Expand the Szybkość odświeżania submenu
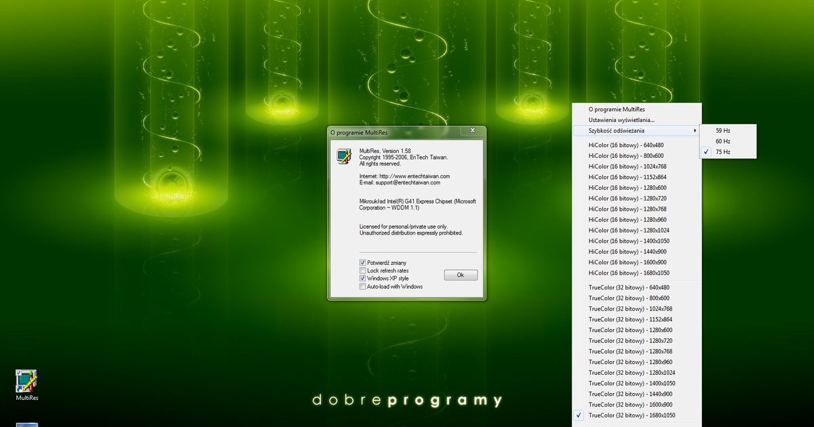The width and height of the screenshot is (814, 427). pos(637,130)
